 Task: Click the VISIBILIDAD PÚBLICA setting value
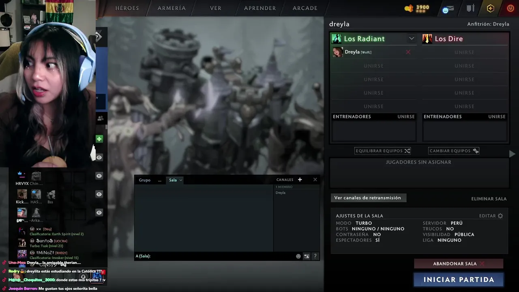[464, 234]
